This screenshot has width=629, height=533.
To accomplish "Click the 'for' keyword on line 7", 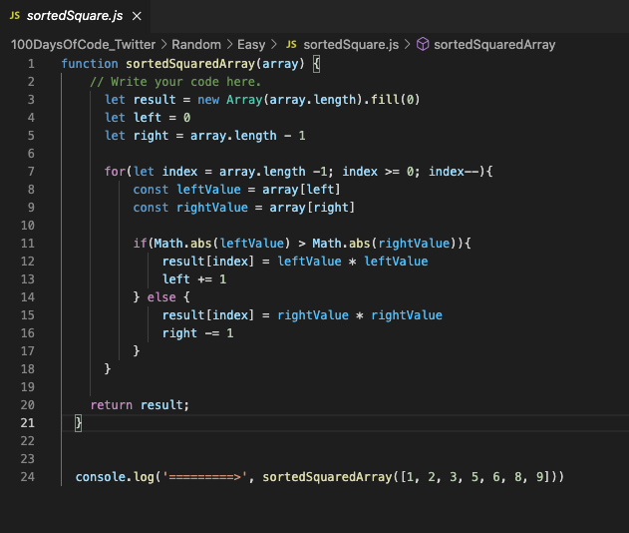I will point(115,172).
